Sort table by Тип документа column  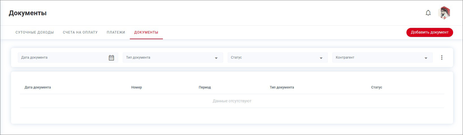click(x=282, y=87)
